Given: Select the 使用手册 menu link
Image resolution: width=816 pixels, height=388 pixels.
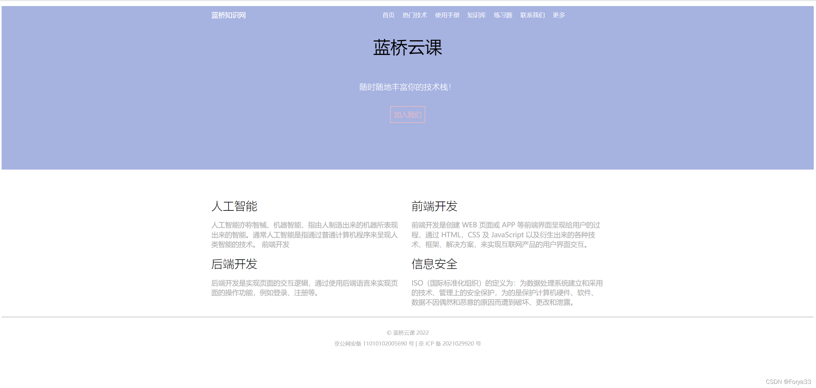Looking at the screenshot, I should click(447, 15).
